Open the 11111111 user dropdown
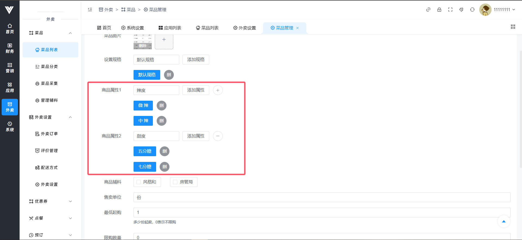The height and width of the screenshot is (240, 522). [x=504, y=10]
